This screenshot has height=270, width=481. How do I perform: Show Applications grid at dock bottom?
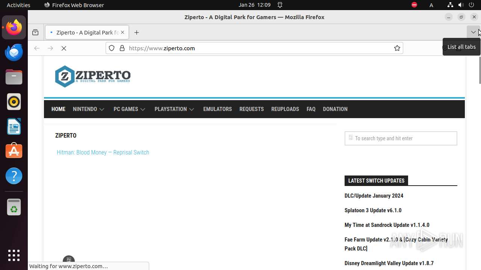click(x=14, y=255)
